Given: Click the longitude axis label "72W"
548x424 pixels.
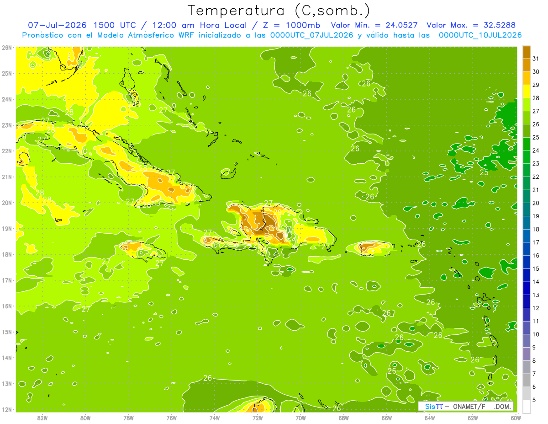Looking at the screenshot, I should click(258, 417).
